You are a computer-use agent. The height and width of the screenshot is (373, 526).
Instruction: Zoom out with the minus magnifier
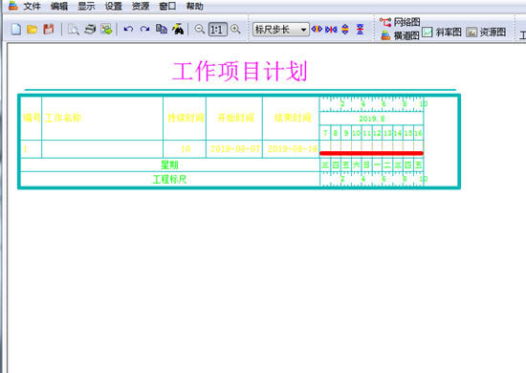point(200,30)
